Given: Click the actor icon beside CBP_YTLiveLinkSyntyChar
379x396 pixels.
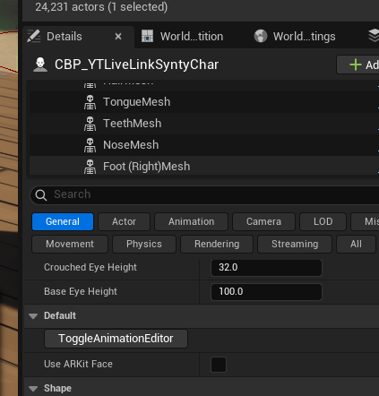Looking at the screenshot, I should click(40, 65).
